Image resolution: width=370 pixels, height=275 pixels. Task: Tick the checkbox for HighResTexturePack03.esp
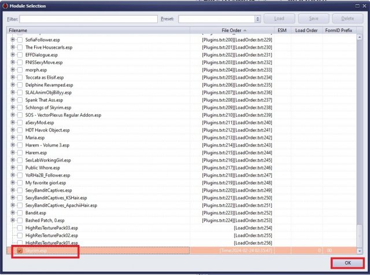tap(20, 228)
